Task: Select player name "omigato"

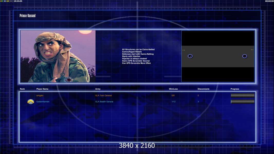Action: pyautogui.click(x=40, y=95)
